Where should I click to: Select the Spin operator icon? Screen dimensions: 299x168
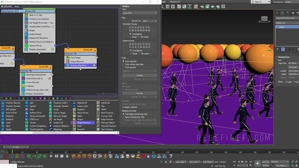click(27, 103)
